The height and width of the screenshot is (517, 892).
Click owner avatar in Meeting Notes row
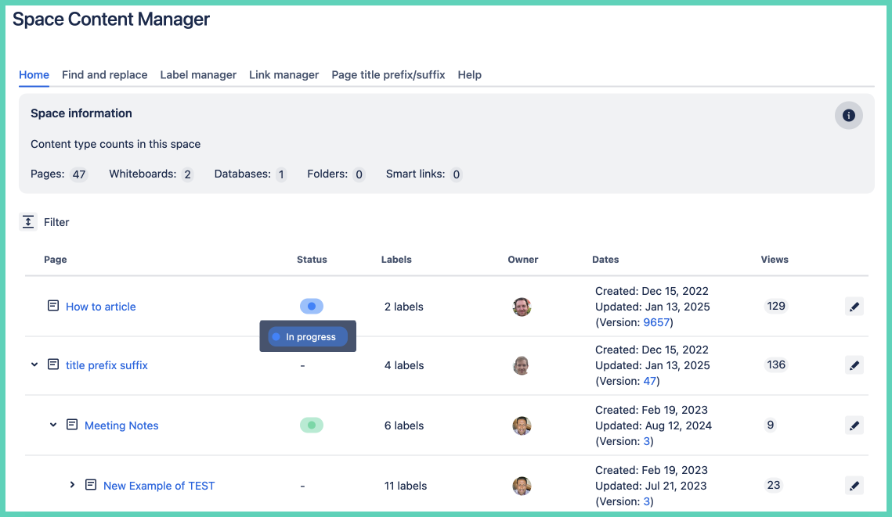(x=522, y=425)
